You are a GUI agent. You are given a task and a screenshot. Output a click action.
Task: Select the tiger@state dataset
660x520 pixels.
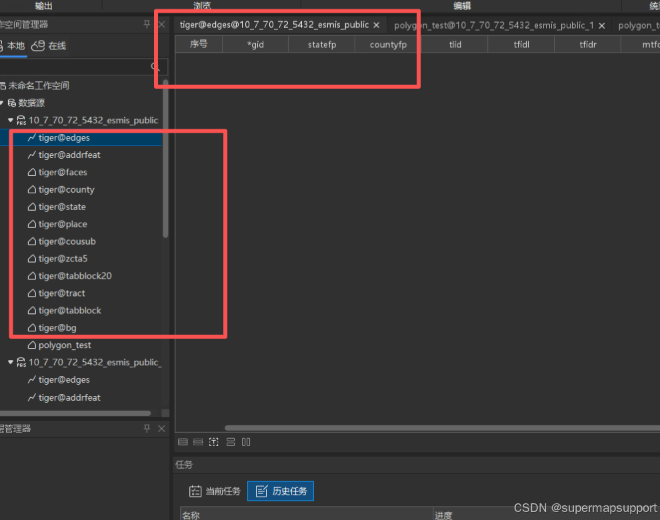coord(62,207)
